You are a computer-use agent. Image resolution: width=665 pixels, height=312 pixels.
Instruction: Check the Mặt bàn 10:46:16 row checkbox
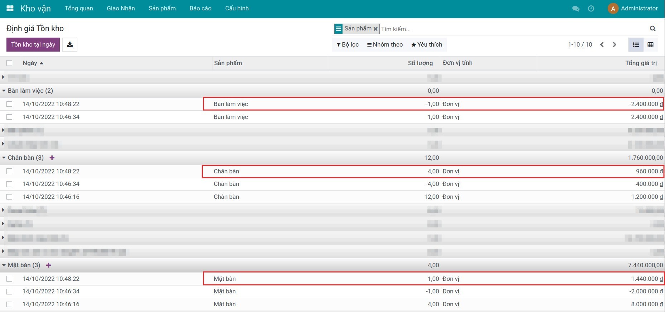(9, 304)
